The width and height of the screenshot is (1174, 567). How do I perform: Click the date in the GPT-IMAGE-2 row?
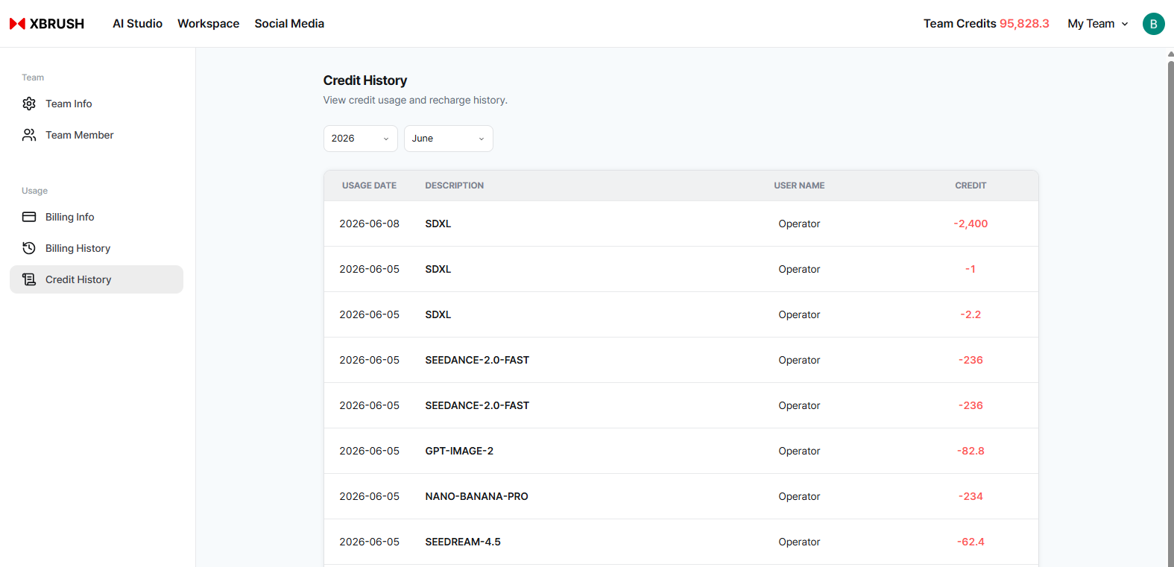click(x=370, y=451)
